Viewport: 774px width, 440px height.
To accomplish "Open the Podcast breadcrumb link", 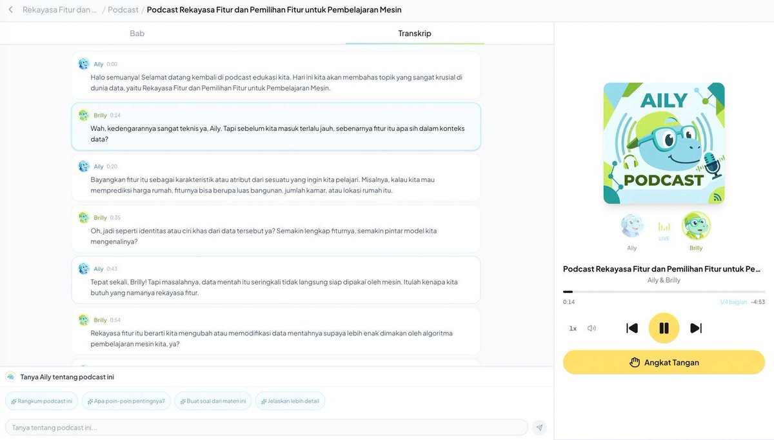I will tap(123, 10).
